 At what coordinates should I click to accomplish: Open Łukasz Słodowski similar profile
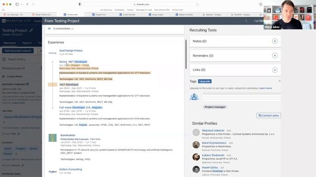tap(213, 155)
